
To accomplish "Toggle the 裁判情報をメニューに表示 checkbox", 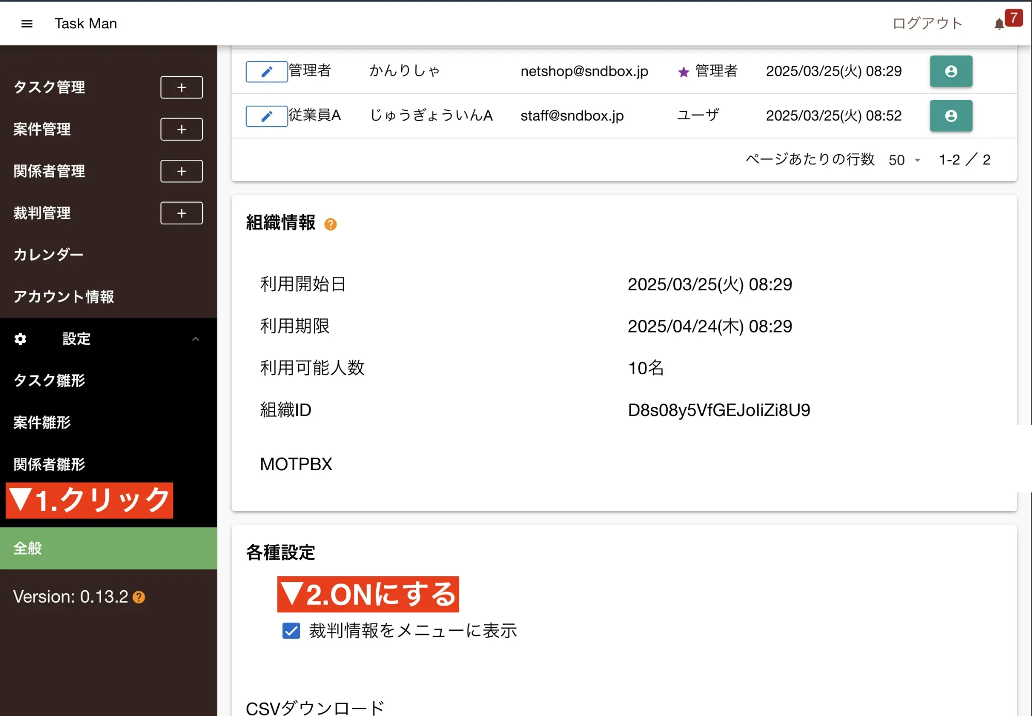I will tap(291, 630).
